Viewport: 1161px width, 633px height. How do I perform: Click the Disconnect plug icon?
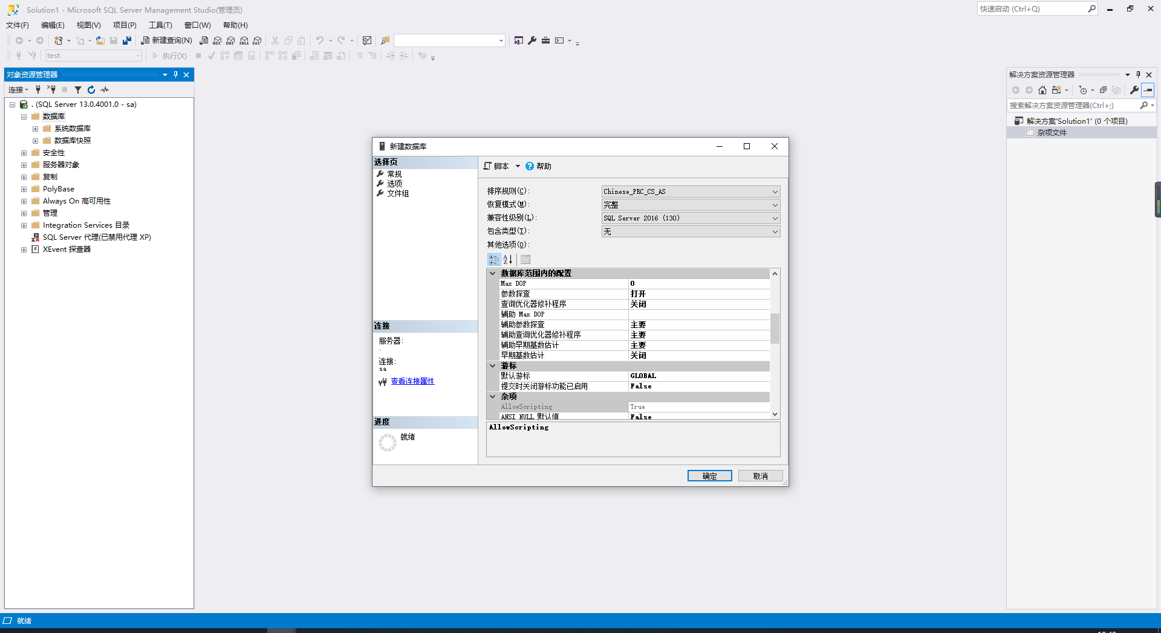51,89
